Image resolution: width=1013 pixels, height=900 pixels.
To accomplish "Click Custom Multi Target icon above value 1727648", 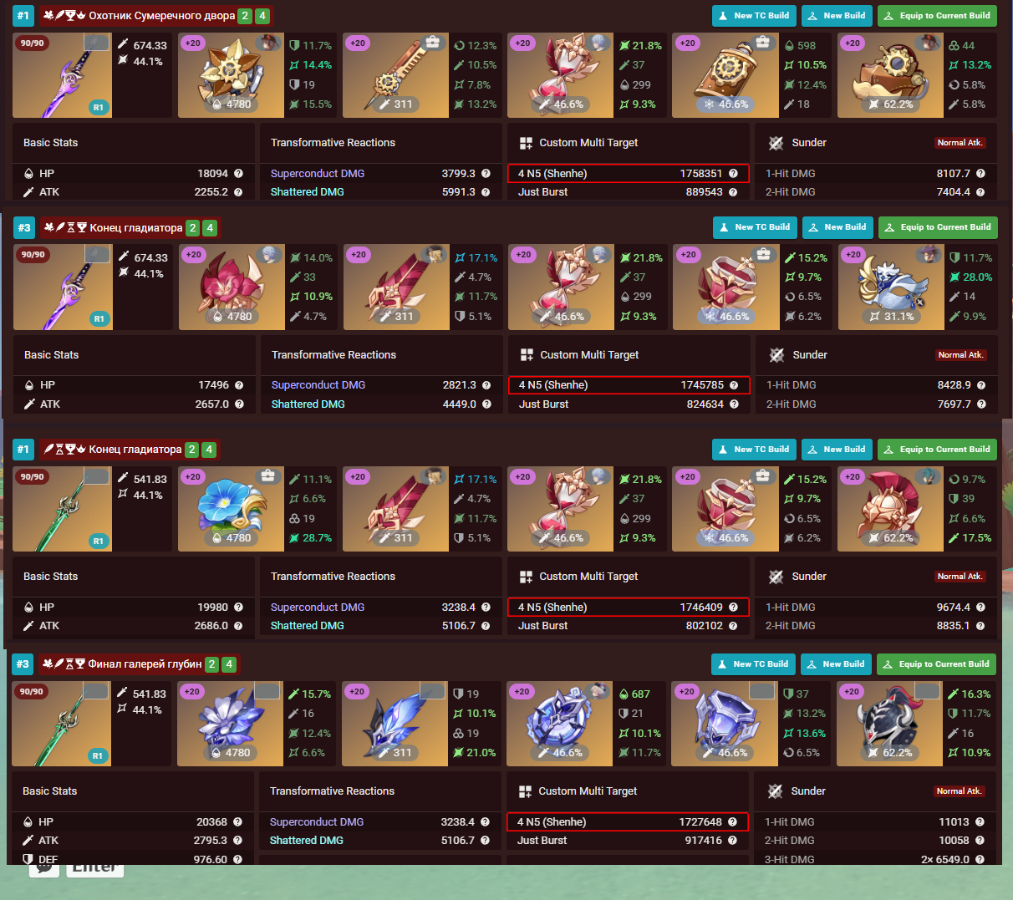I will coord(526,791).
